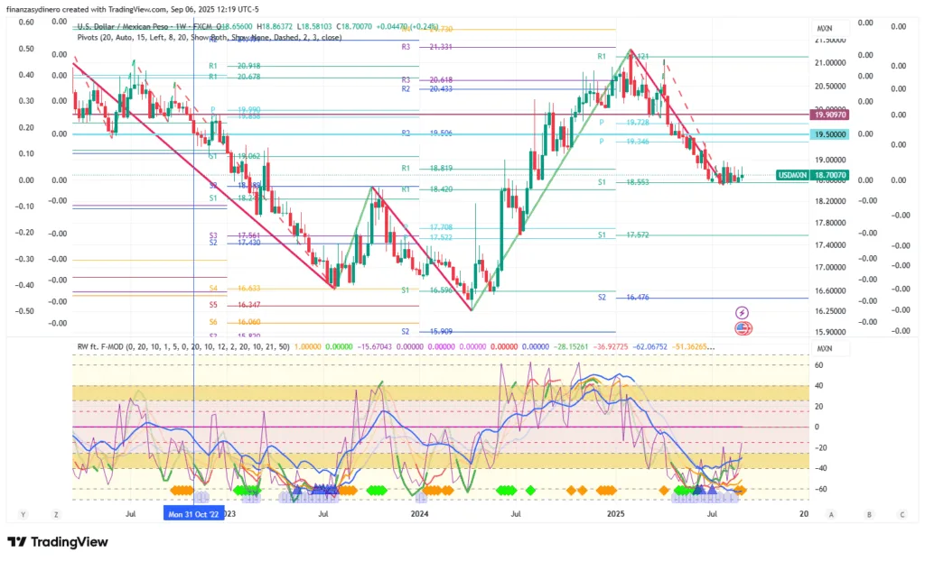This screenshot has height=561, width=925.
Task: Click the R1 18.420 pivot label
Action: (427, 189)
